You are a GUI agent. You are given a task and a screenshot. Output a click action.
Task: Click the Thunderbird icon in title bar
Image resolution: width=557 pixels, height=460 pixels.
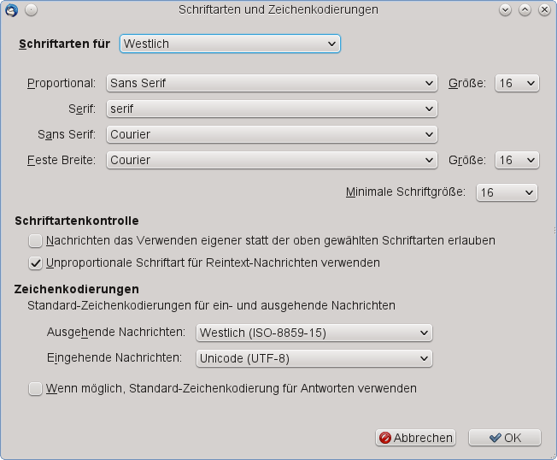[11, 9]
